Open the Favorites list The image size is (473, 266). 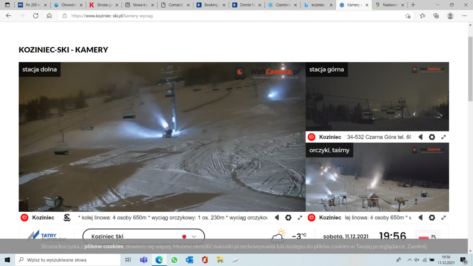click(x=422, y=16)
